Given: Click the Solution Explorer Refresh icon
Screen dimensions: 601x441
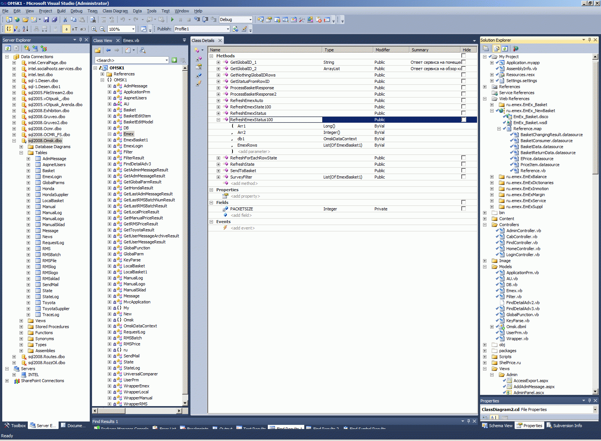Looking at the screenshot, I should pos(505,48).
